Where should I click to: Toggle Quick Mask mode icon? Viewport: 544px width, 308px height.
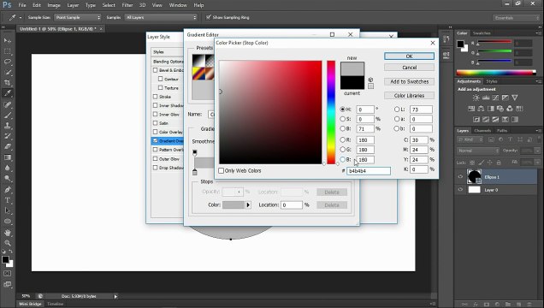tap(8, 273)
